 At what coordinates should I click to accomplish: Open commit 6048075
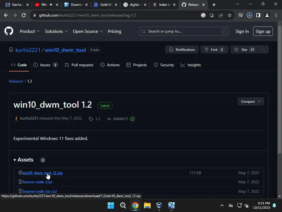(121, 119)
